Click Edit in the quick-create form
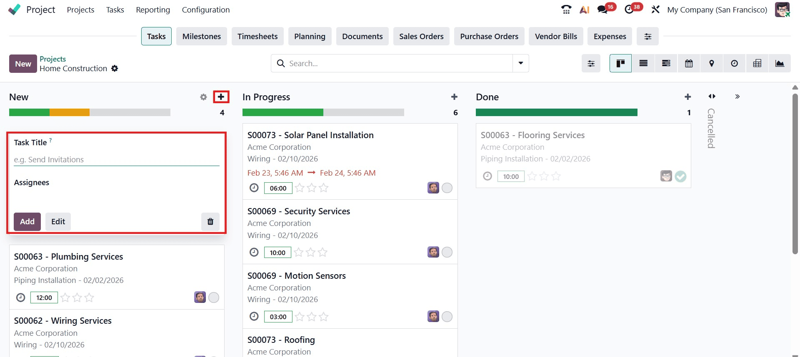The image size is (800, 357). tap(58, 221)
